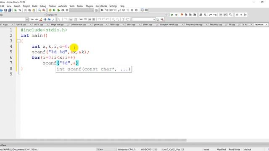Open the wxSmith menu
The width and height of the screenshot is (269, 151).
pyautogui.click(x=63, y=6)
